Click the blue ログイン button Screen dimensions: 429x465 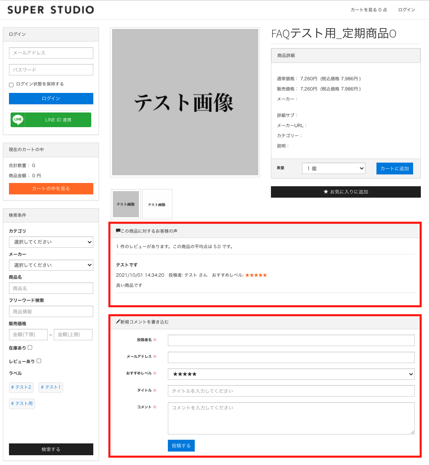pyautogui.click(x=51, y=99)
